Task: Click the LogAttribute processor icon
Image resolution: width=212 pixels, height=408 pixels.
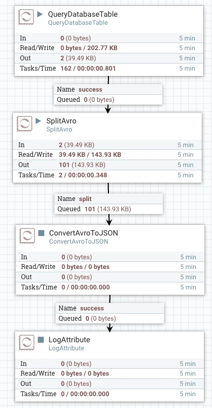Action: [26, 343]
